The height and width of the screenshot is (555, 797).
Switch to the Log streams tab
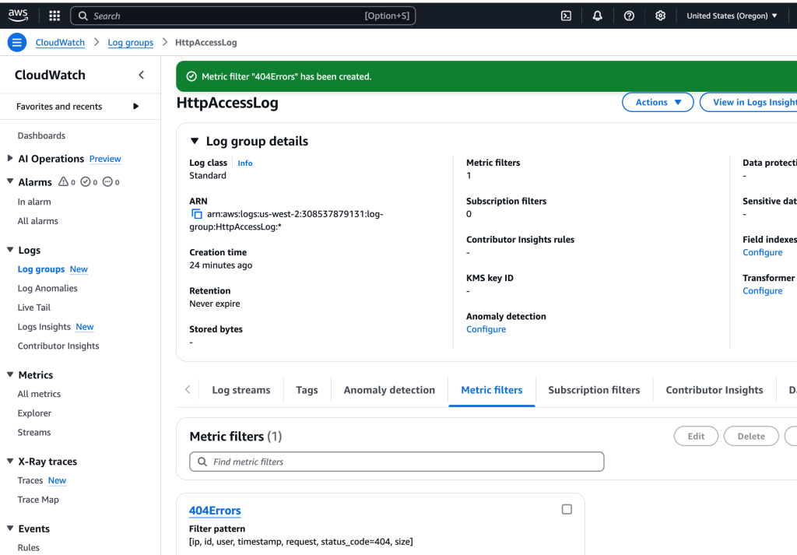(241, 390)
